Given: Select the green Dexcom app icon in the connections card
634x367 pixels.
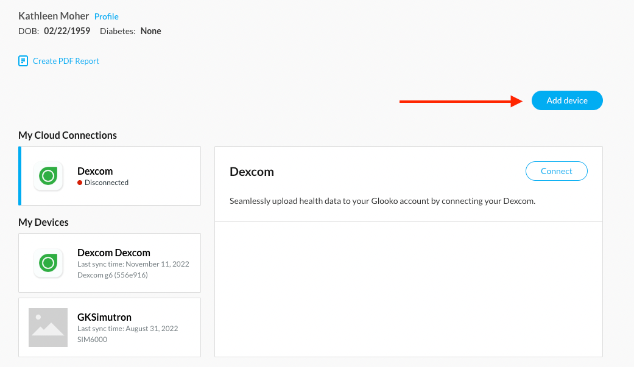Looking at the screenshot, I should point(48,176).
